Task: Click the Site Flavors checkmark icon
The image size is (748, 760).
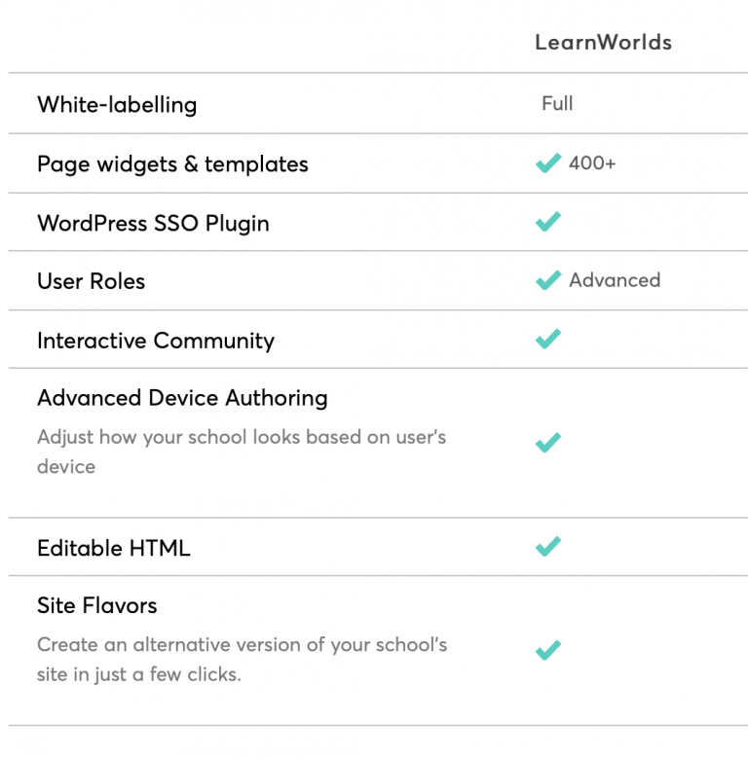Action: coord(548,650)
